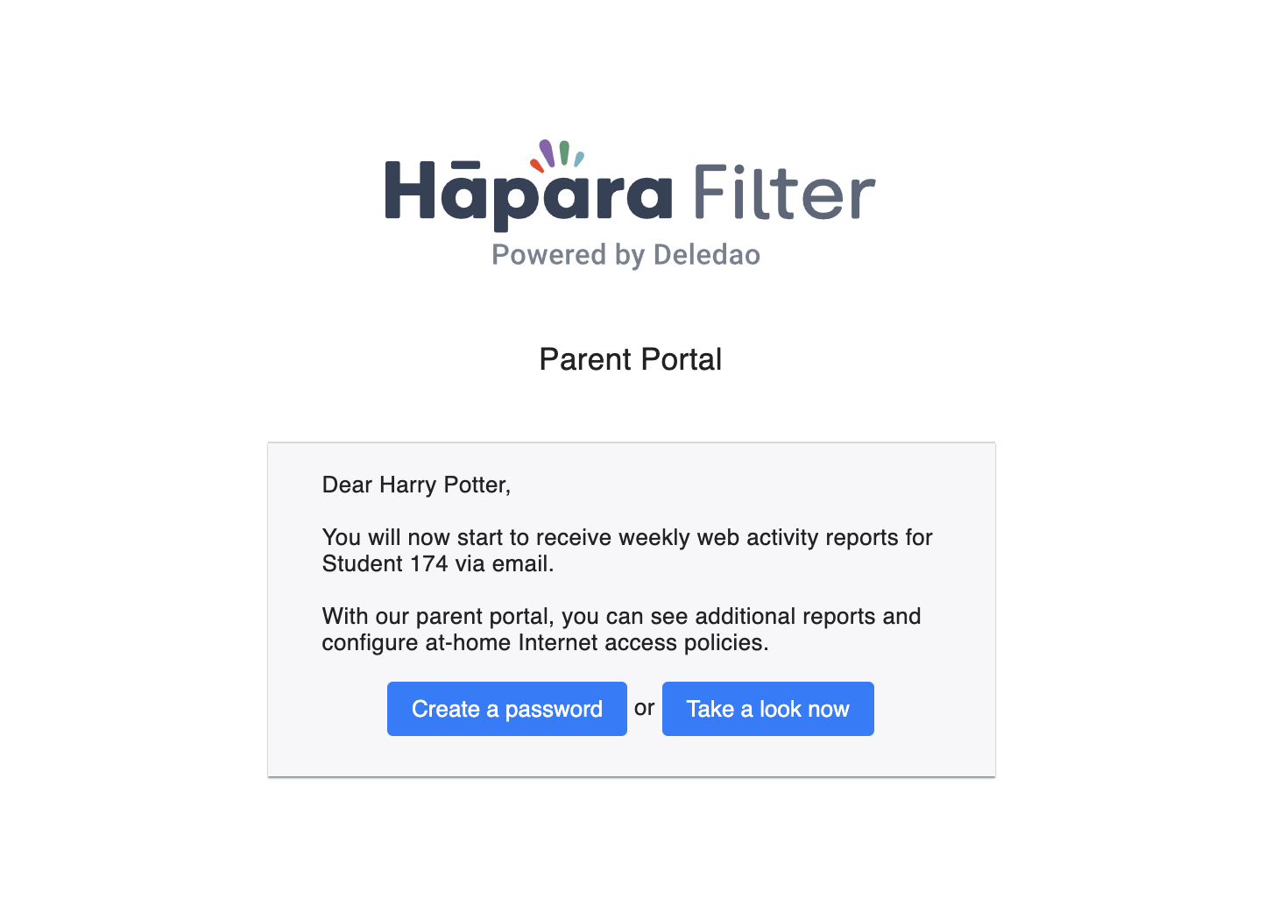Click the gray message card background
Screen dimensions: 1272x899
pyautogui.click(x=631, y=609)
